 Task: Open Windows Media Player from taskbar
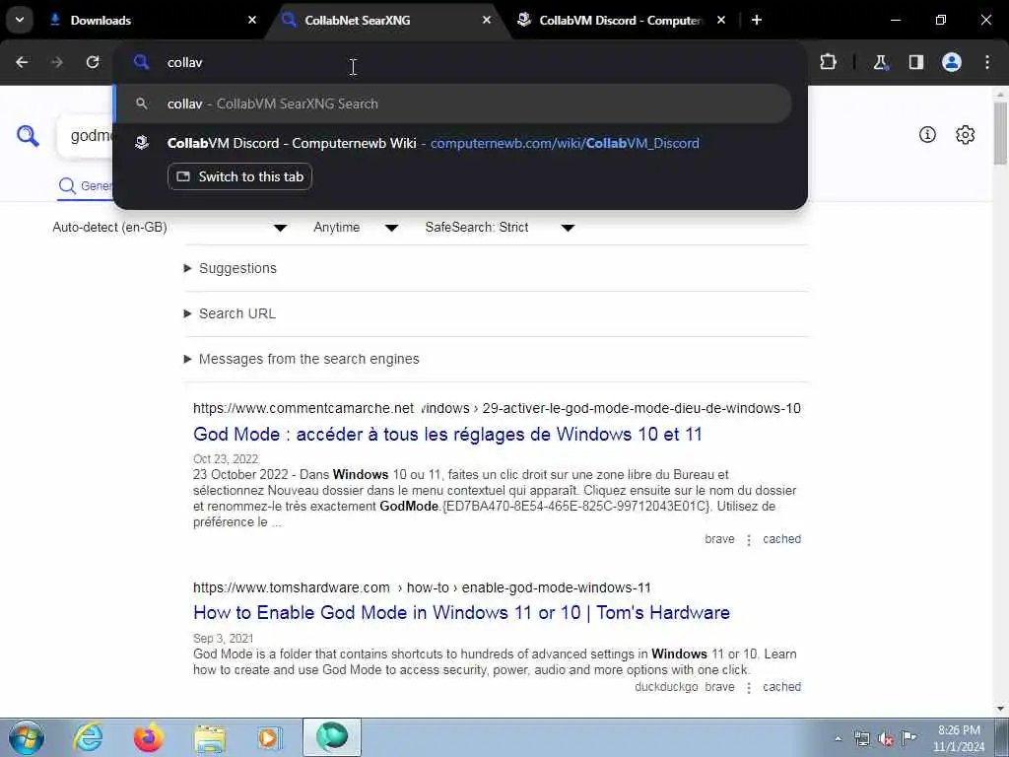pos(269,737)
